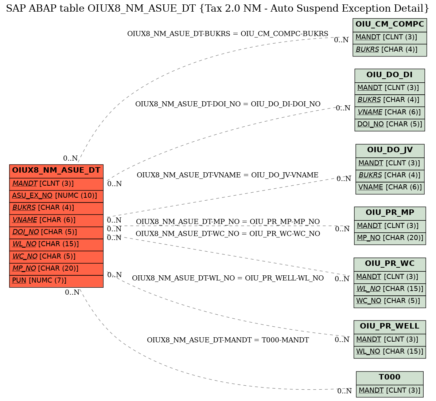Open the OIU_CM_COMPC table header
This screenshot has width=436, height=401.
point(390,25)
